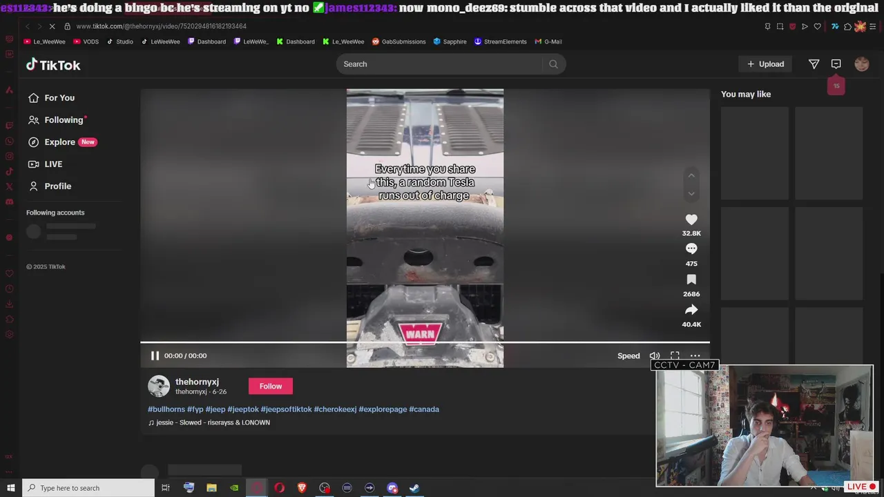Share the video using arrow icon

691,310
